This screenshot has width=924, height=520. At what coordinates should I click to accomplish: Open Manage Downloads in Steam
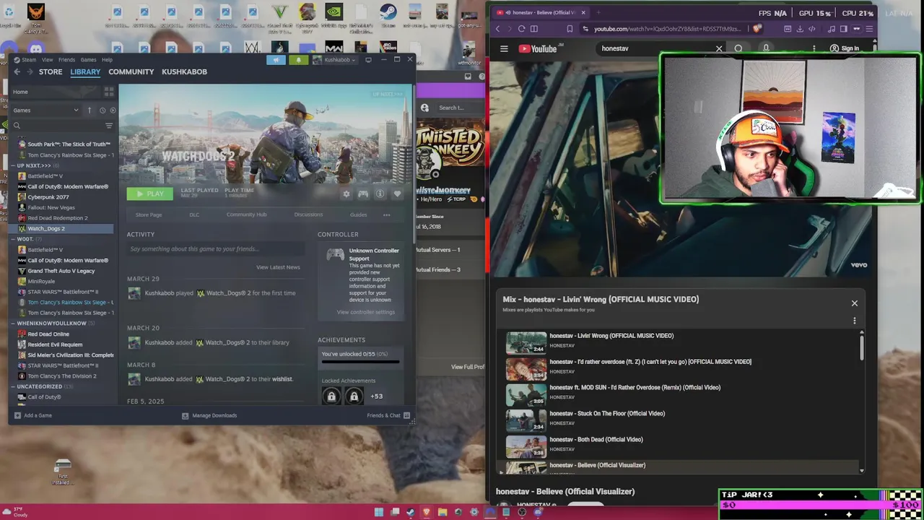(209, 415)
